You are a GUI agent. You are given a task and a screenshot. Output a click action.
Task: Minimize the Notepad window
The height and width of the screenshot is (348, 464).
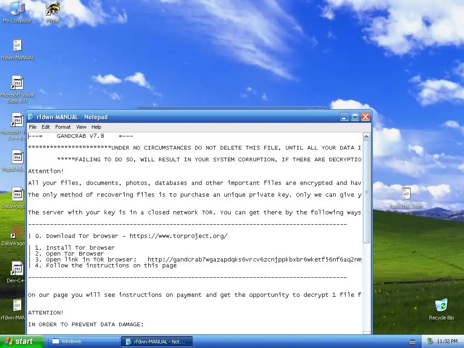344,117
